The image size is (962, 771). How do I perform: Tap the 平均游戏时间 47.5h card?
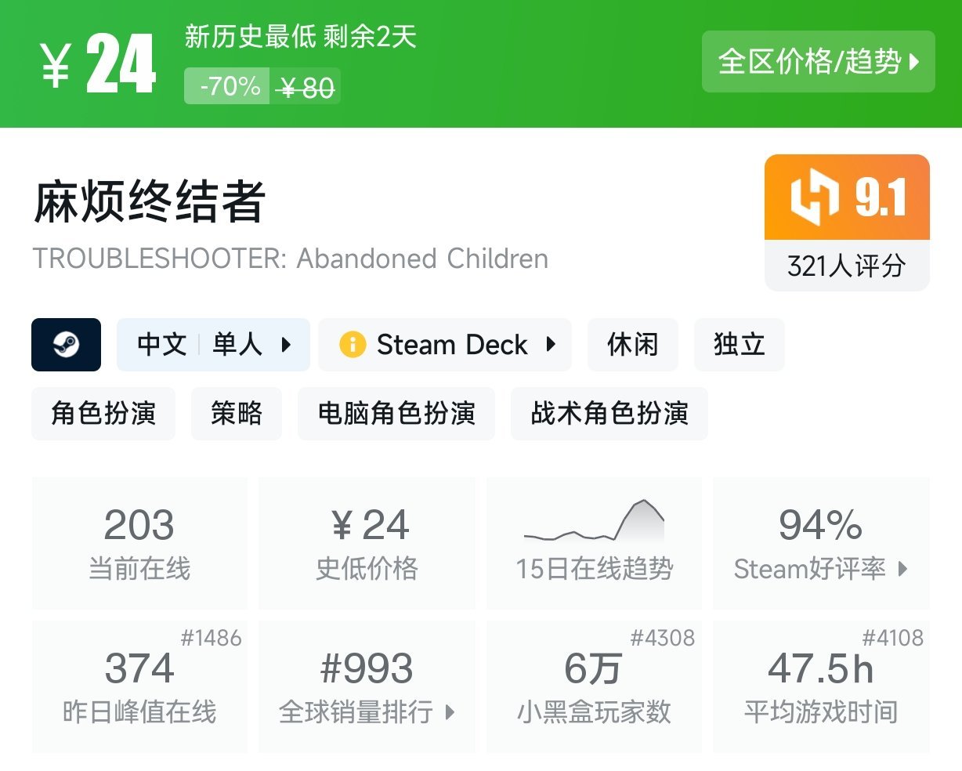pyautogui.click(x=820, y=687)
